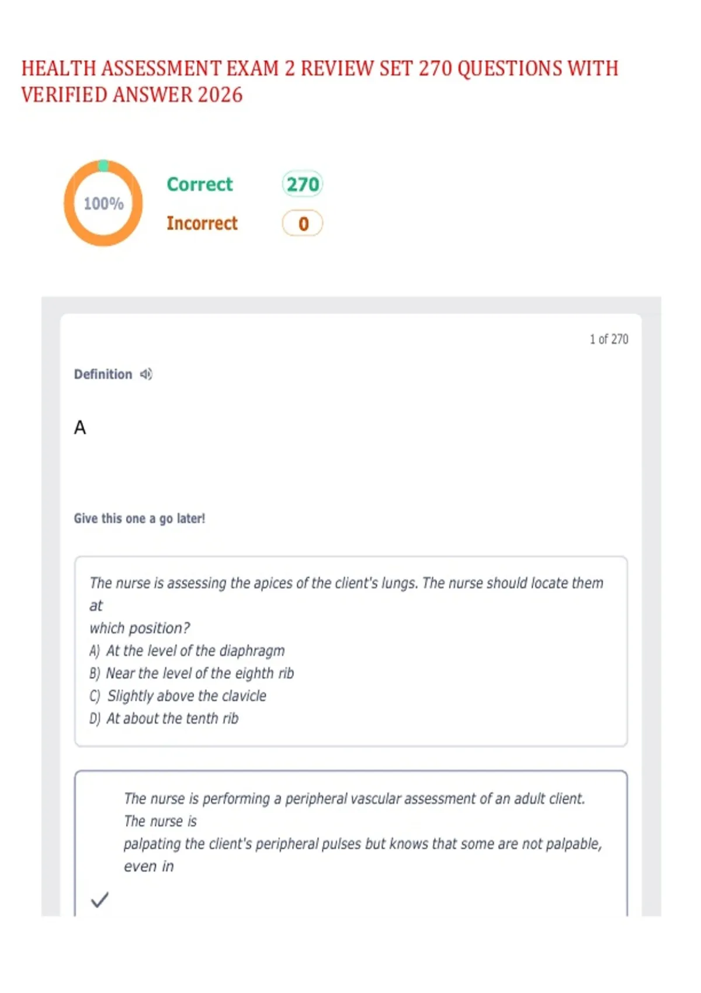
Task: Select the Incorrect label
Action: point(202,223)
